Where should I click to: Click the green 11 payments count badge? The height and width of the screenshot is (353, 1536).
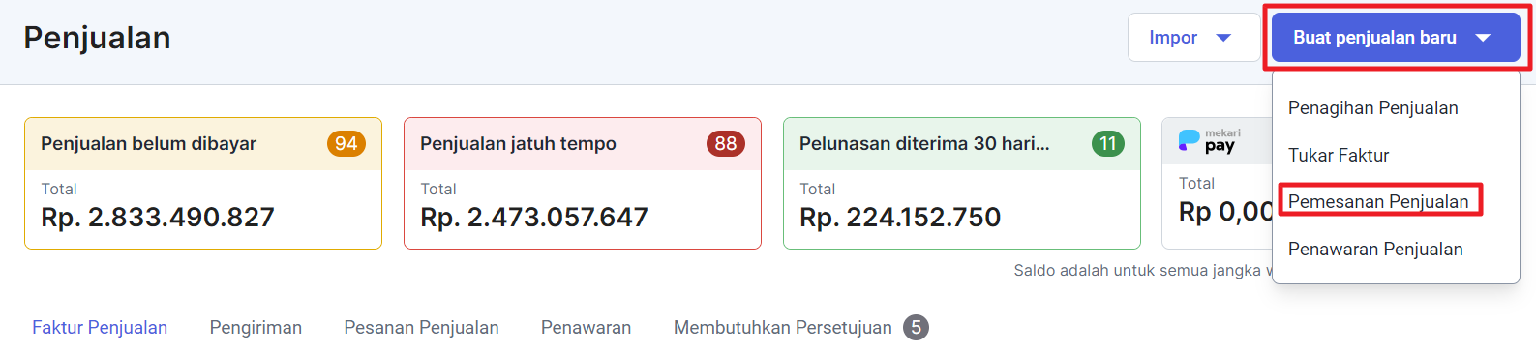(1108, 144)
